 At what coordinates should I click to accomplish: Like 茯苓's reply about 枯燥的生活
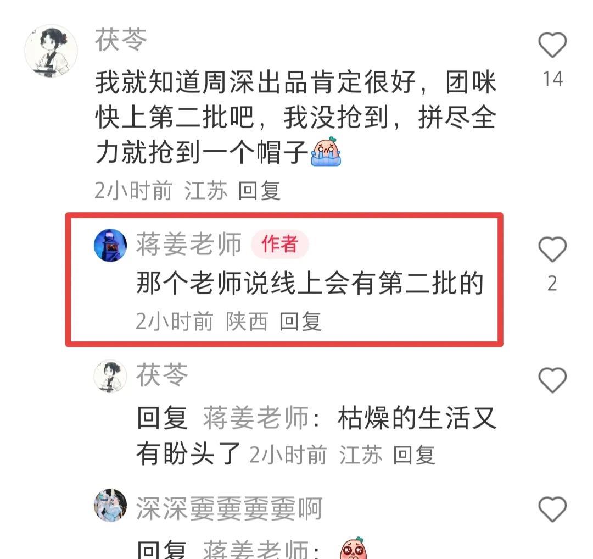point(552,380)
